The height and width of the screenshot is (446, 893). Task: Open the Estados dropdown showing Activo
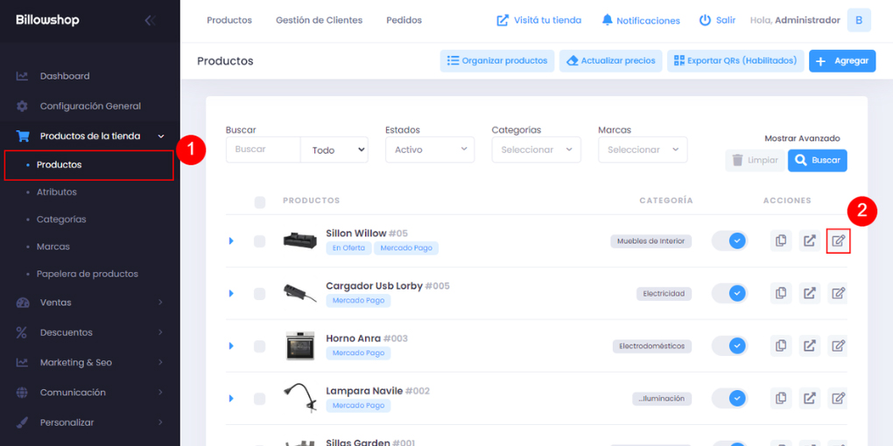click(x=429, y=150)
